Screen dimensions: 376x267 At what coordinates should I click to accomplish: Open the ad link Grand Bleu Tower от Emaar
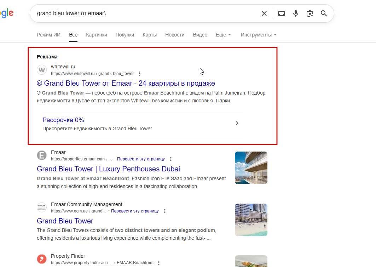coord(126,83)
